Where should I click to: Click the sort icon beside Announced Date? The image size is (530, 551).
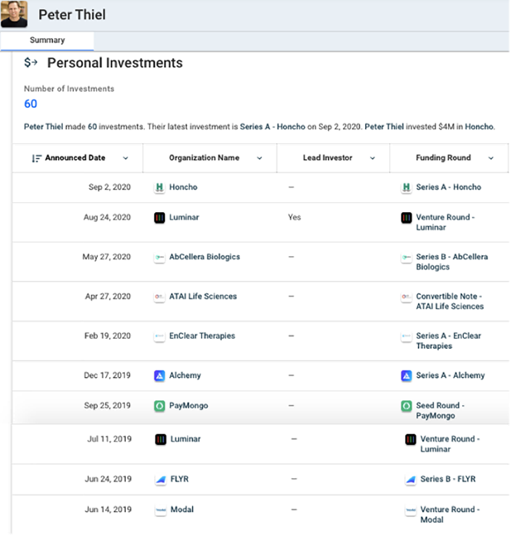pos(36,158)
